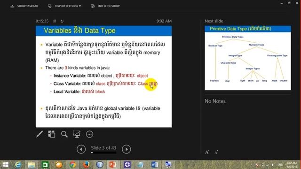Open the See all slides grid
The height and width of the screenshot is (169, 301).
[52, 134]
